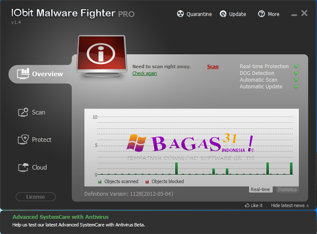The height and width of the screenshot is (234, 317).
Task: Click the Hide latest news chevron icon
Action: click(307, 206)
